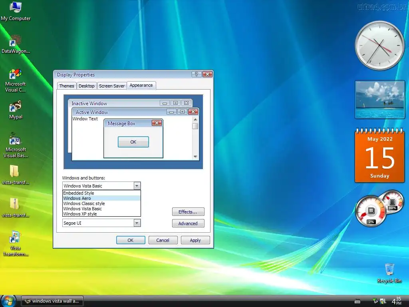Open the My Computer desktop icon
Viewport: 409px width, 307px height.
point(16,11)
